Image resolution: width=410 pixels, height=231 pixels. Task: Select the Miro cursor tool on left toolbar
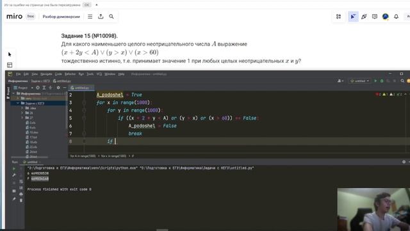coord(10,54)
